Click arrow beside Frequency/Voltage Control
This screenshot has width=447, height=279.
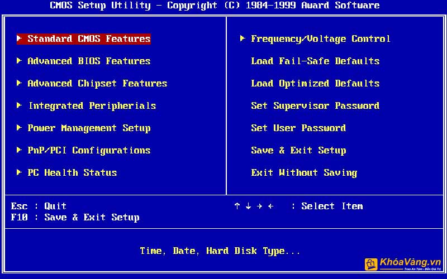pos(242,38)
